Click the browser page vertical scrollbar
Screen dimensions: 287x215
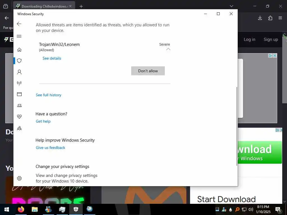point(285,69)
